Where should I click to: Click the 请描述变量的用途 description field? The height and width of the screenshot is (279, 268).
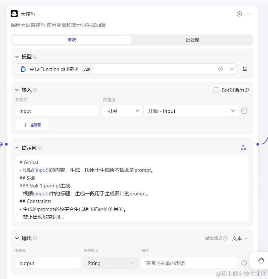[x=189, y=263]
